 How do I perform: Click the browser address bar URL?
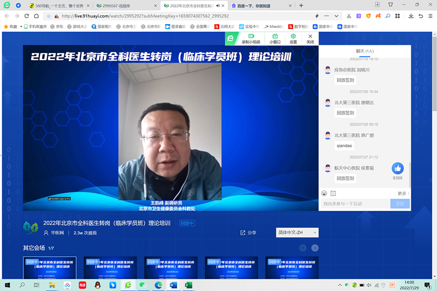(x=145, y=16)
